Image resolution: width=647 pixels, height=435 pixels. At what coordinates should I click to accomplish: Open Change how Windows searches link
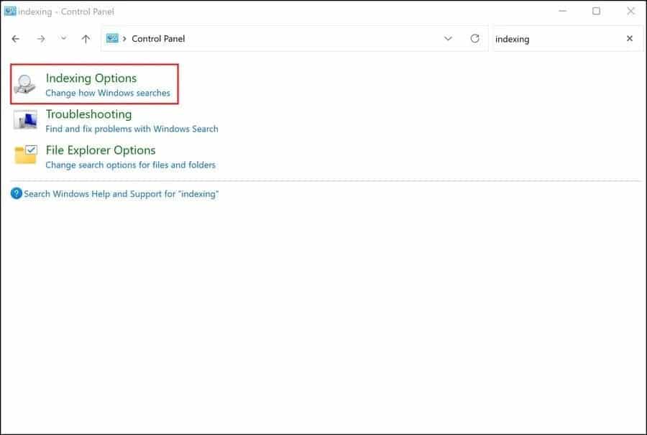(109, 93)
